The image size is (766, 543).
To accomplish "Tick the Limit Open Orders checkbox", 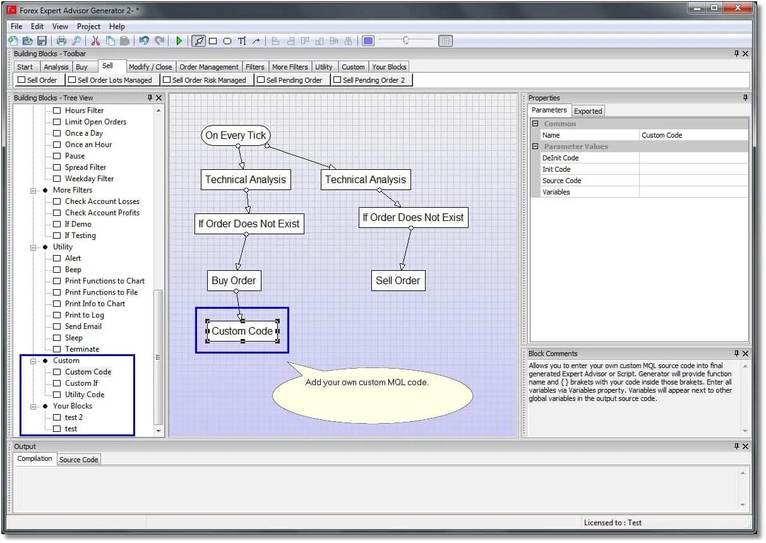I will click(x=57, y=122).
